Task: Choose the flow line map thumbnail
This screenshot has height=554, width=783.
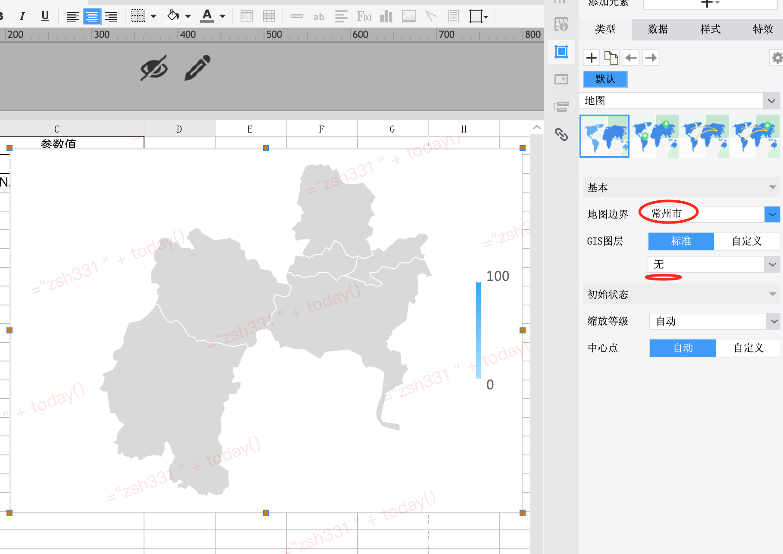Action: pyautogui.click(x=705, y=136)
